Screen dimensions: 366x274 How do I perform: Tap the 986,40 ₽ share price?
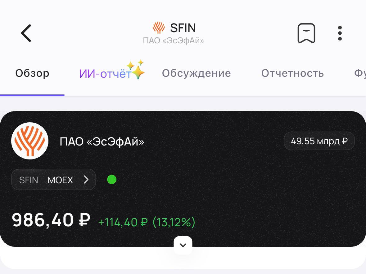(51, 220)
